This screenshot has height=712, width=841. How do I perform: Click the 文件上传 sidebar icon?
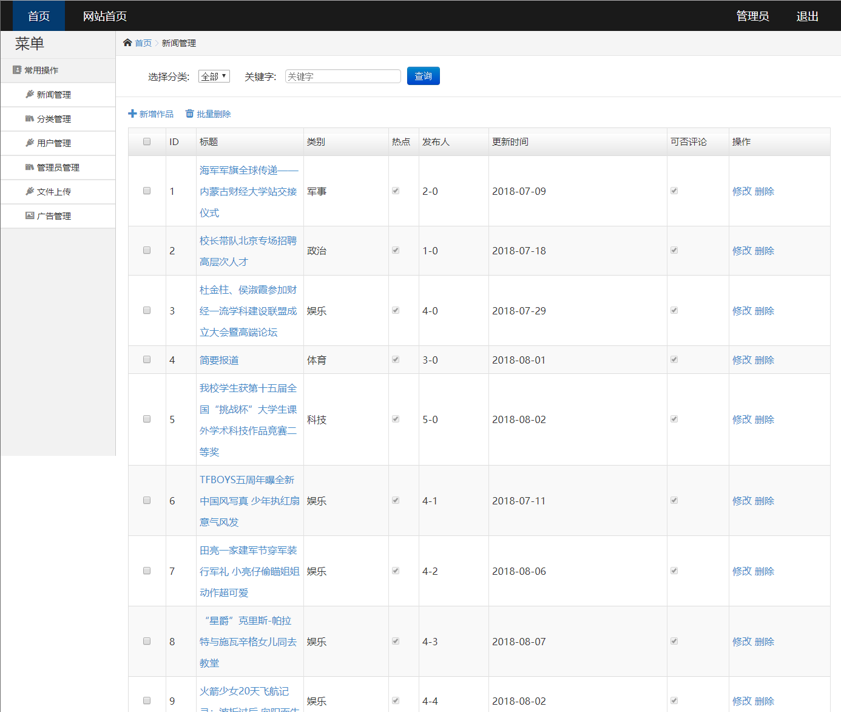coord(30,191)
